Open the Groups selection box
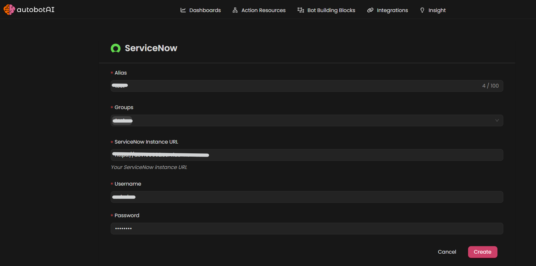Screen dimensions: 536x266 pos(306,120)
